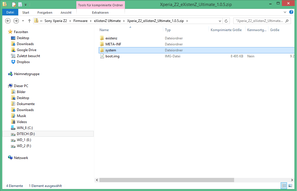Click Tools für komprimierte Ordner contextual tab
The image size is (297, 191).
click(101, 5)
